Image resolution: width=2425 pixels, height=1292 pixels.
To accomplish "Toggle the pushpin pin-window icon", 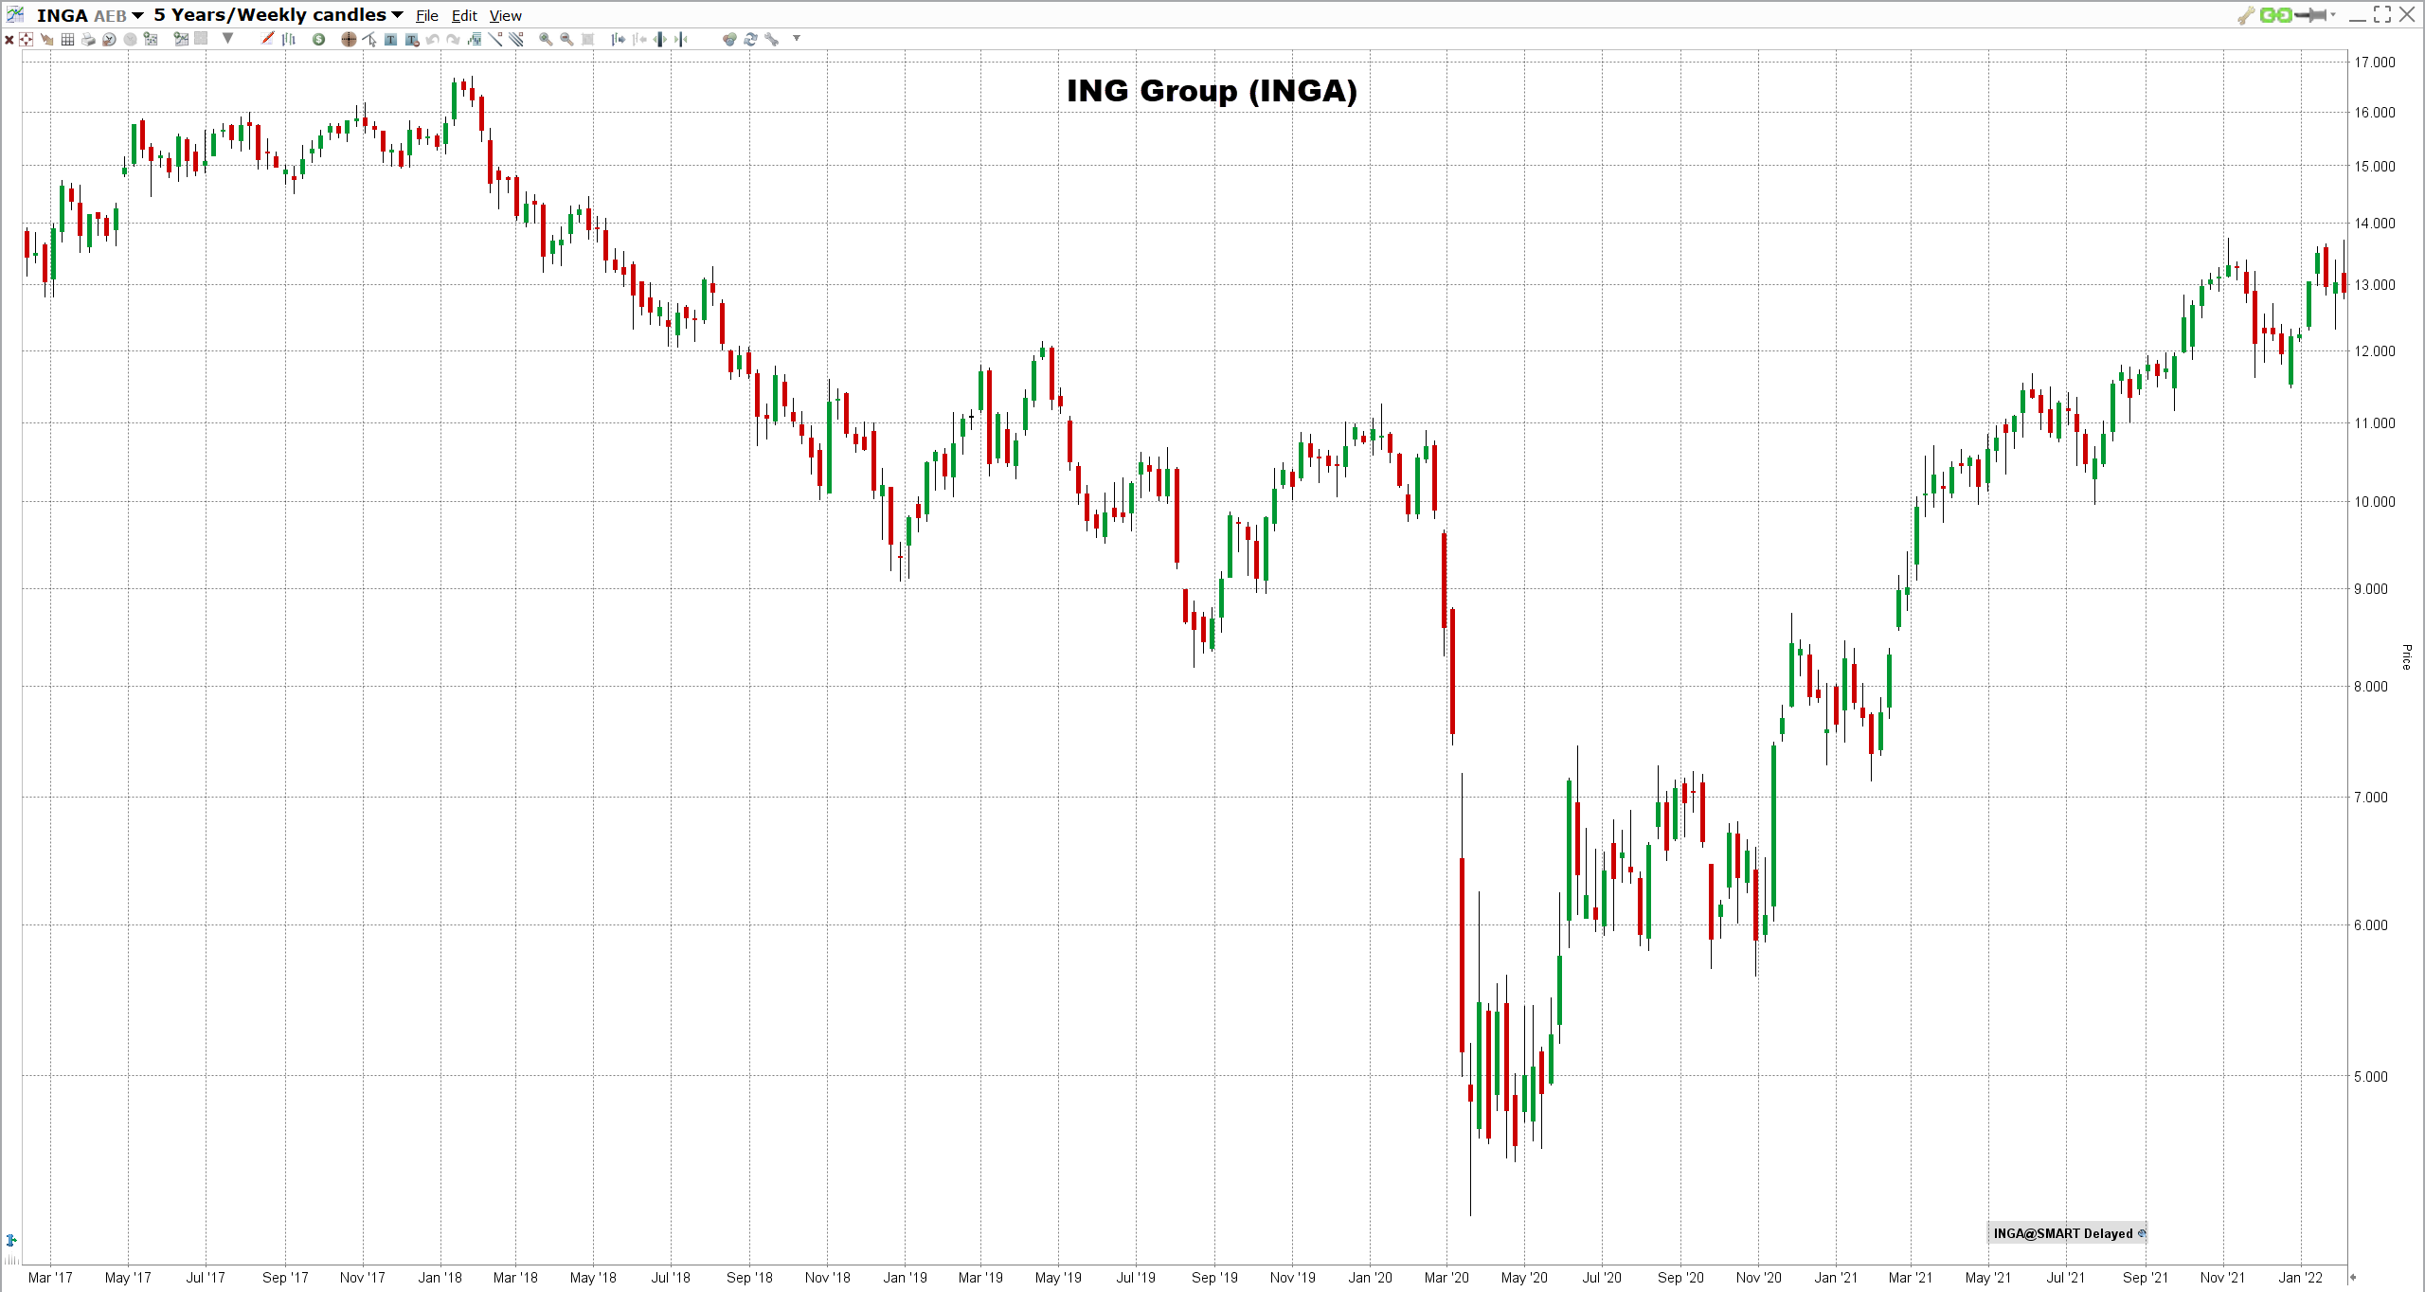I will pos(2311,15).
